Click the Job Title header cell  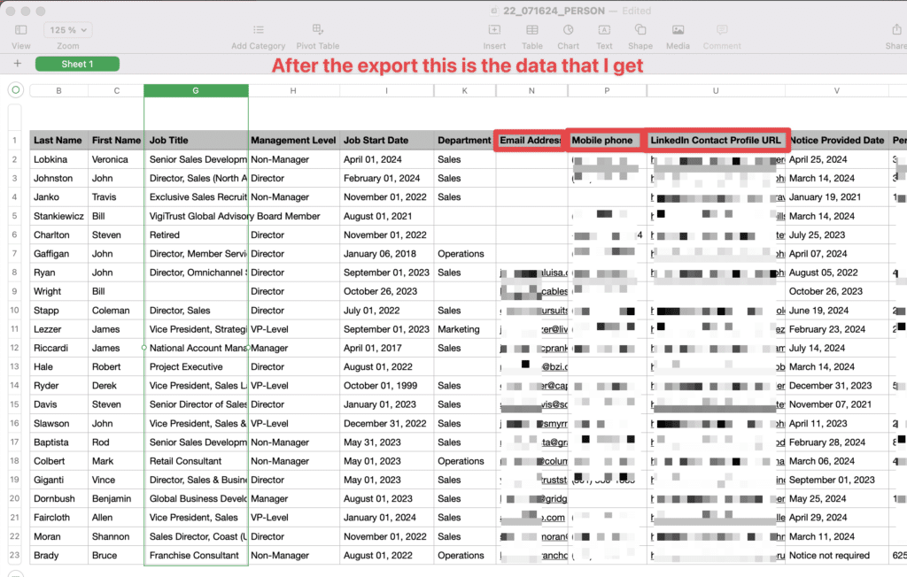pos(196,141)
